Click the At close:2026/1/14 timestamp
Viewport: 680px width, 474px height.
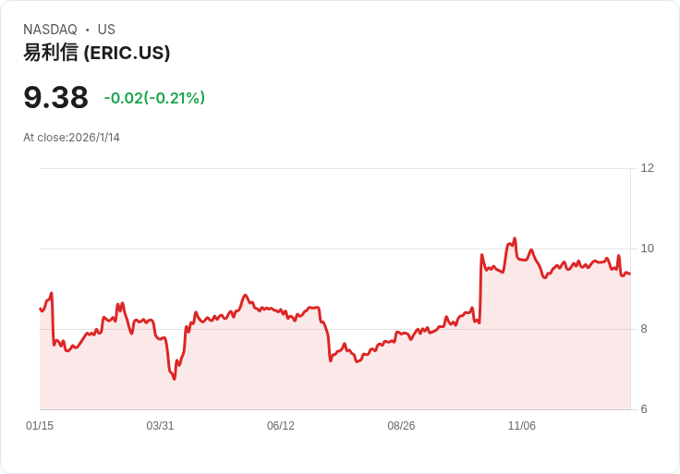71,138
